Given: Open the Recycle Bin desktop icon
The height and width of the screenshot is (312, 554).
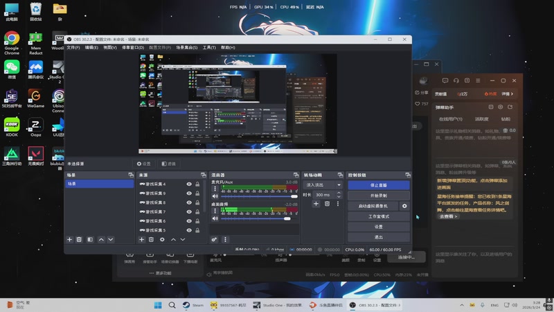Looking at the screenshot, I should pyautogui.click(x=36, y=12).
